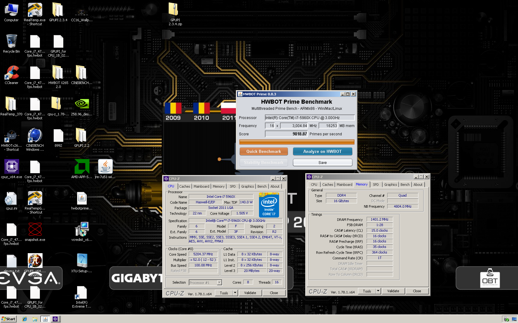Open the vcredist_x64 installer icon
The height and width of the screenshot is (323, 518).
pos(81,232)
